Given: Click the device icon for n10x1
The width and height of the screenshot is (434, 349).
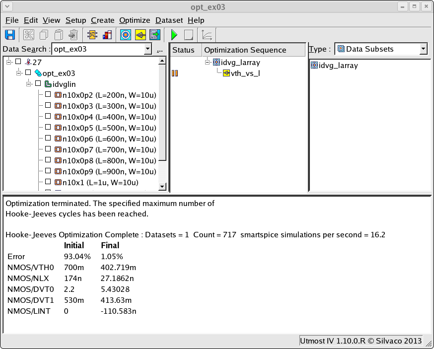Looking at the screenshot, I should point(58,182).
